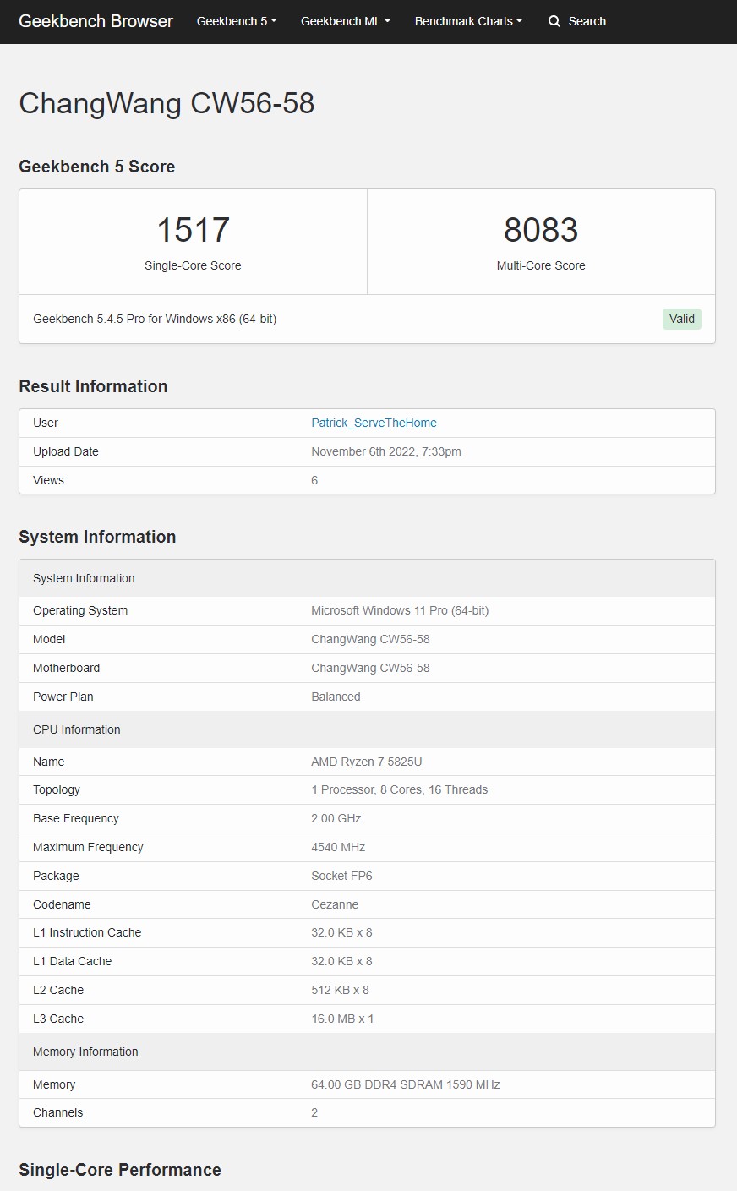Click the Single-Core Performance heading
Viewport: 737px width, 1191px height.
click(x=120, y=1170)
